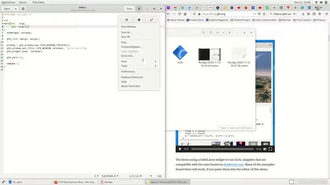Choose About Text Editor
330x185 pixels.
click(130, 86)
